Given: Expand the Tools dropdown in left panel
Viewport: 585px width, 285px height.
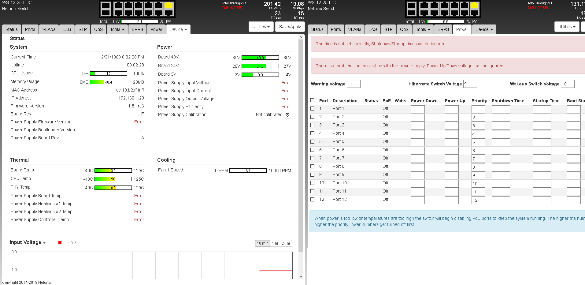Looking at the screenshot, I should 117,29.
